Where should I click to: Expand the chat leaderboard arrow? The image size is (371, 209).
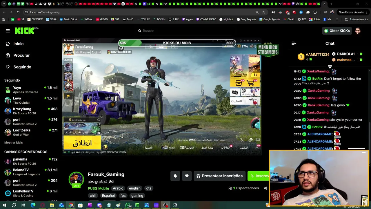330,67
